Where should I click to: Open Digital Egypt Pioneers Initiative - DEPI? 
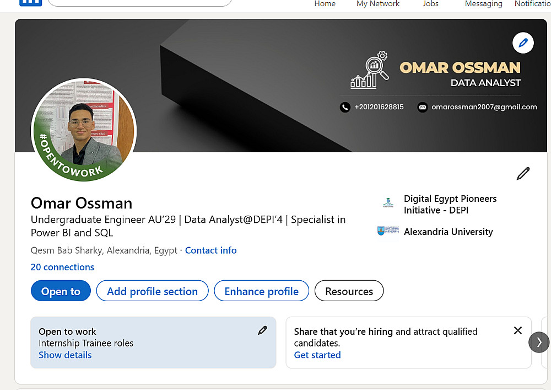click(x=450, y=204)
